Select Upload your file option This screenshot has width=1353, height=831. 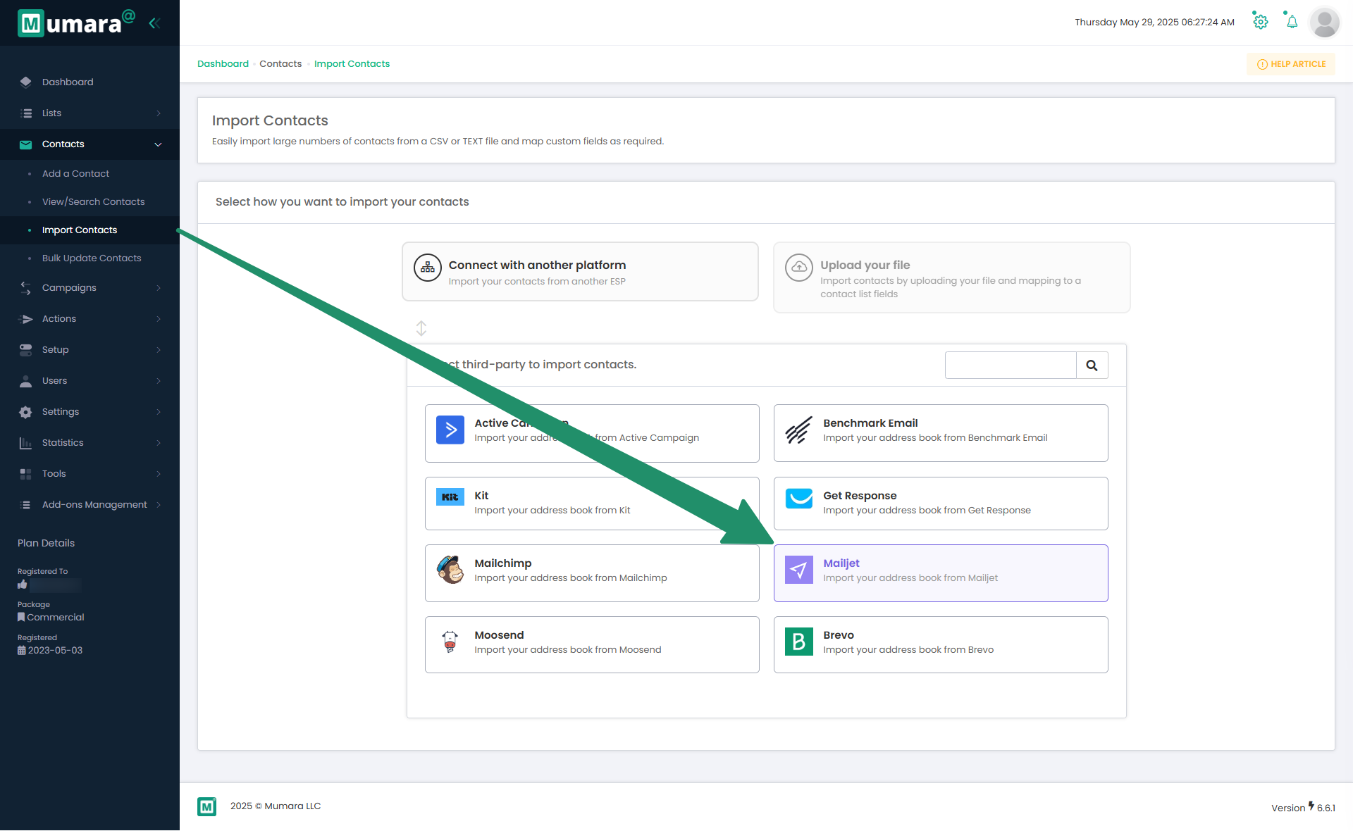951,277
